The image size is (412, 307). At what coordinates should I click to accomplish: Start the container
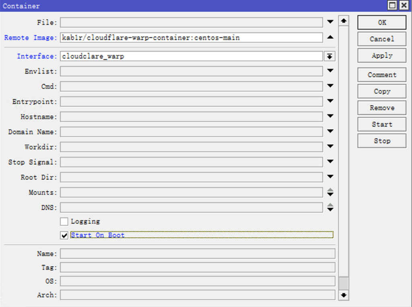click(381, 125)
